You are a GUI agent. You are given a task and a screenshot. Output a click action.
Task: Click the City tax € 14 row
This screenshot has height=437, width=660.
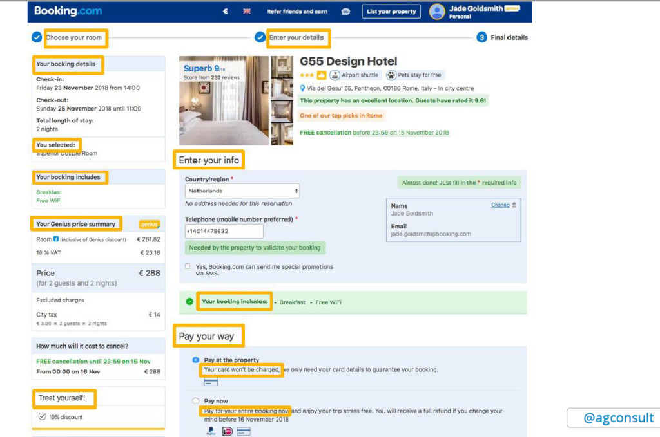pyautogui.click(x=98, y=315)
